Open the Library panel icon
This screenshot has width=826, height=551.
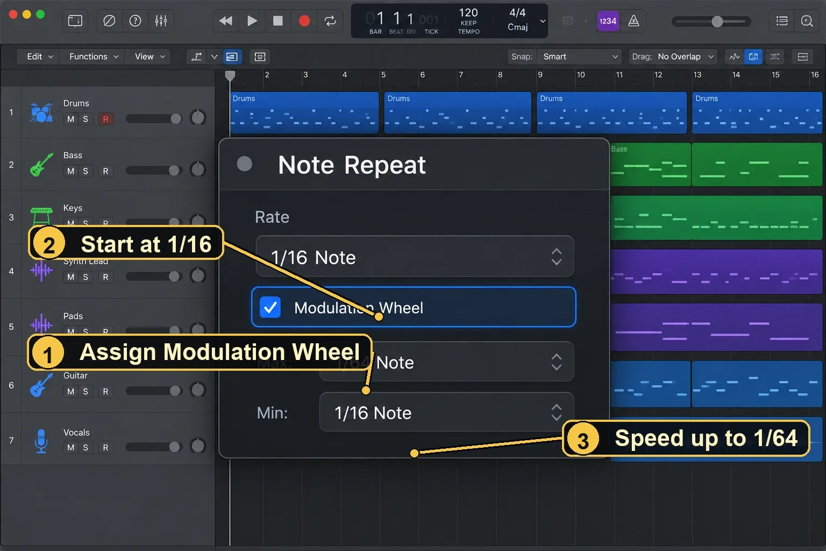coord(75,21)
